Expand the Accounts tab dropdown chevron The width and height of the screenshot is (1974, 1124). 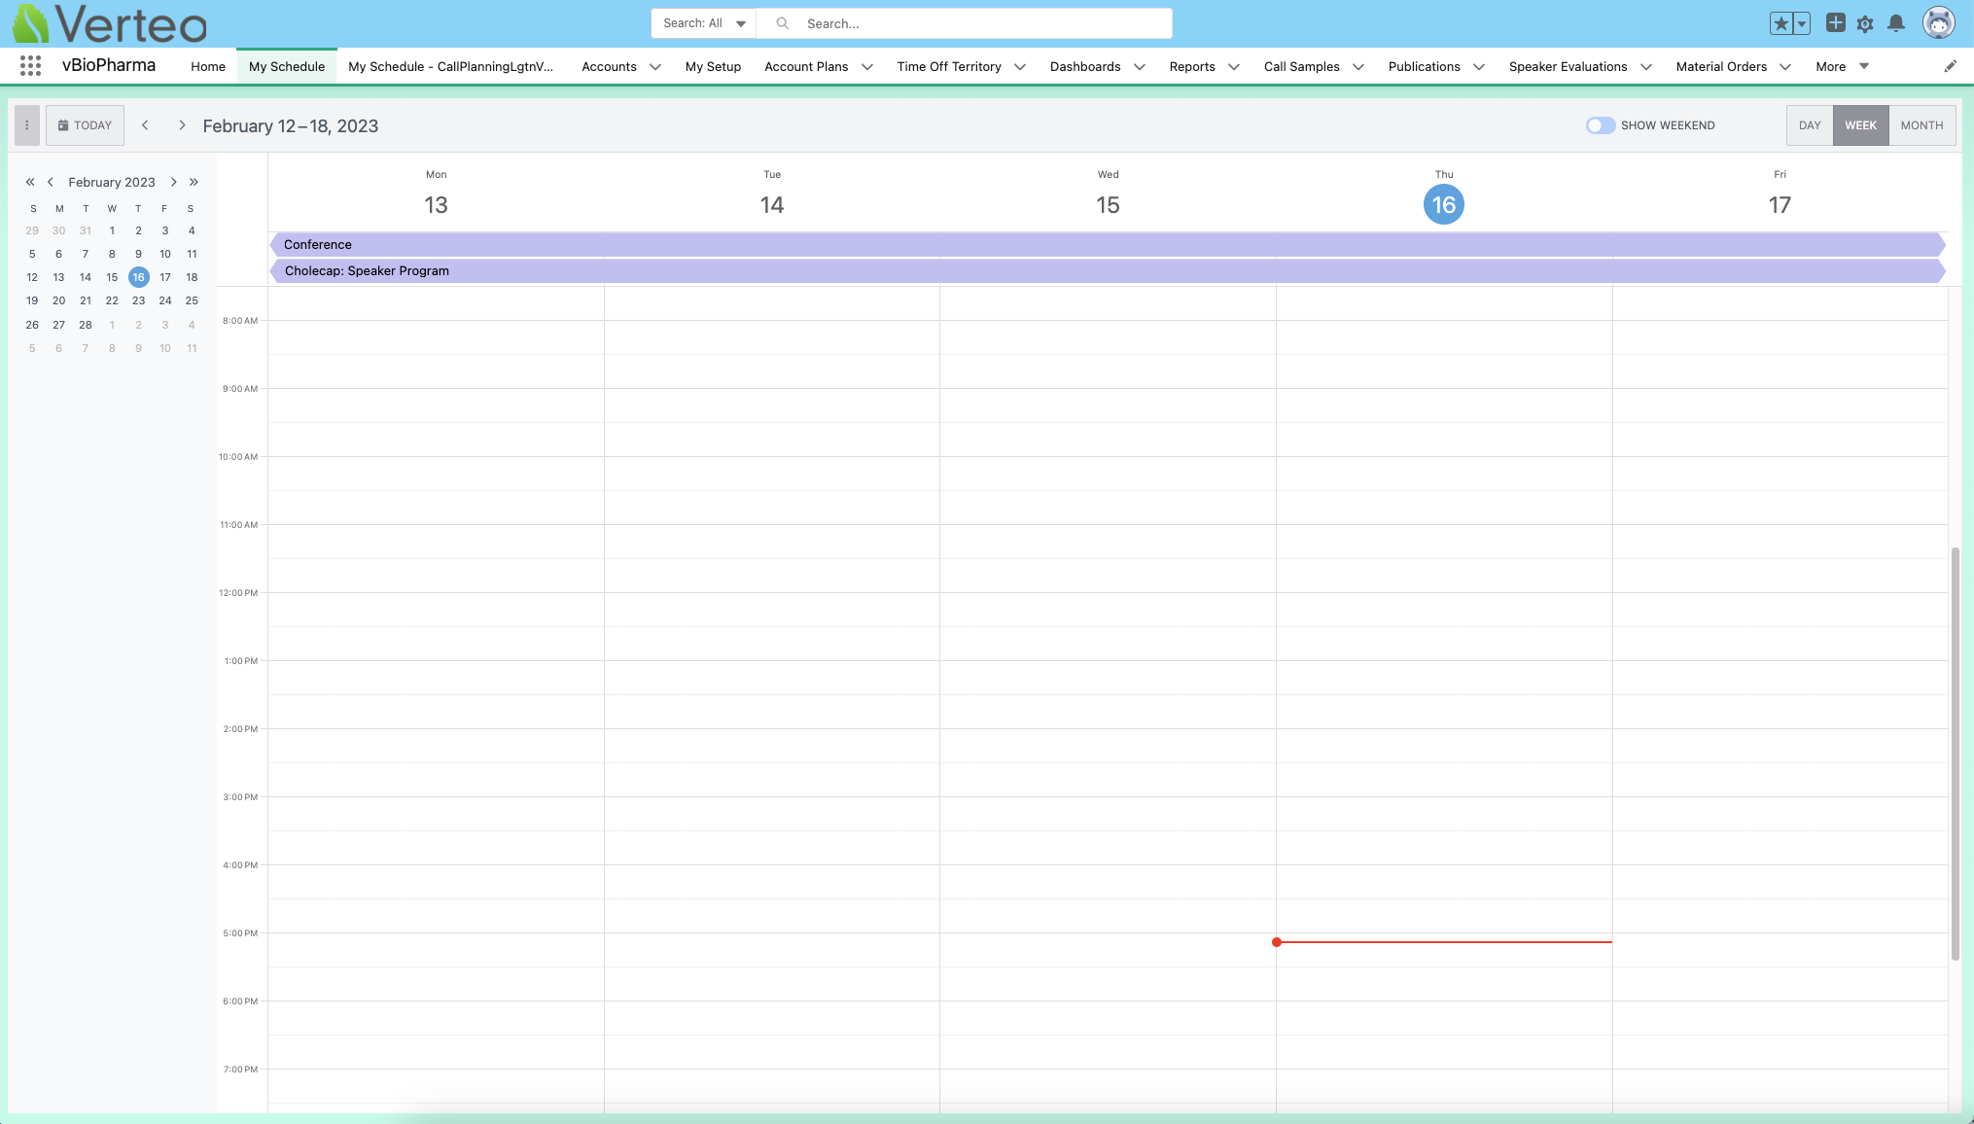[x=655, y=67]
